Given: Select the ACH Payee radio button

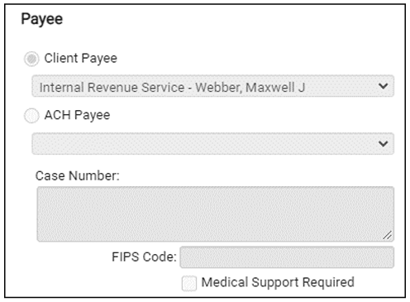Looking at the screenshot, I should pos(31,116).
